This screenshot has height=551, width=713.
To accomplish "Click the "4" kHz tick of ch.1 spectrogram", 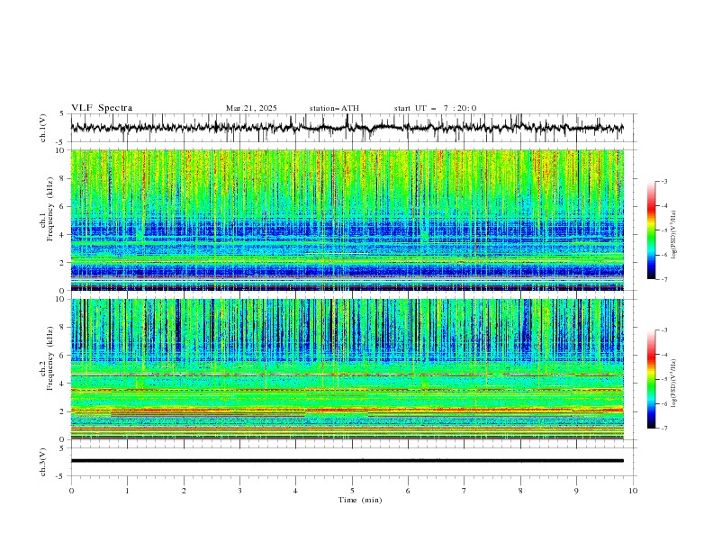I will click(x=63, y=235).
